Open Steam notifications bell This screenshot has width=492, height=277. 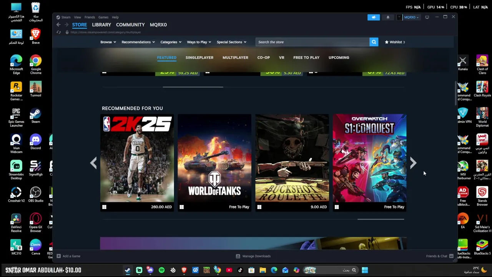tap(387, 17)
